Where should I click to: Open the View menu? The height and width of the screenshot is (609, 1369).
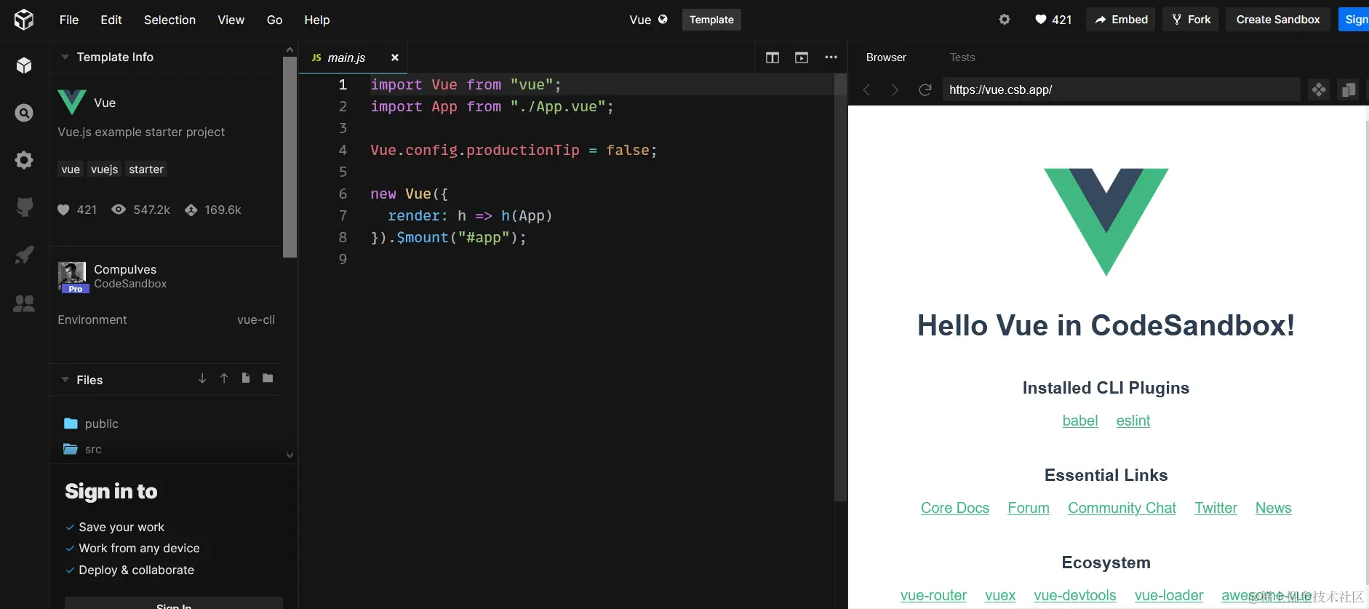point(231,20)
